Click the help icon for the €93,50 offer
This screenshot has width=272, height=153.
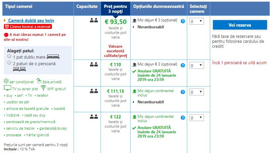pos(183,21)
